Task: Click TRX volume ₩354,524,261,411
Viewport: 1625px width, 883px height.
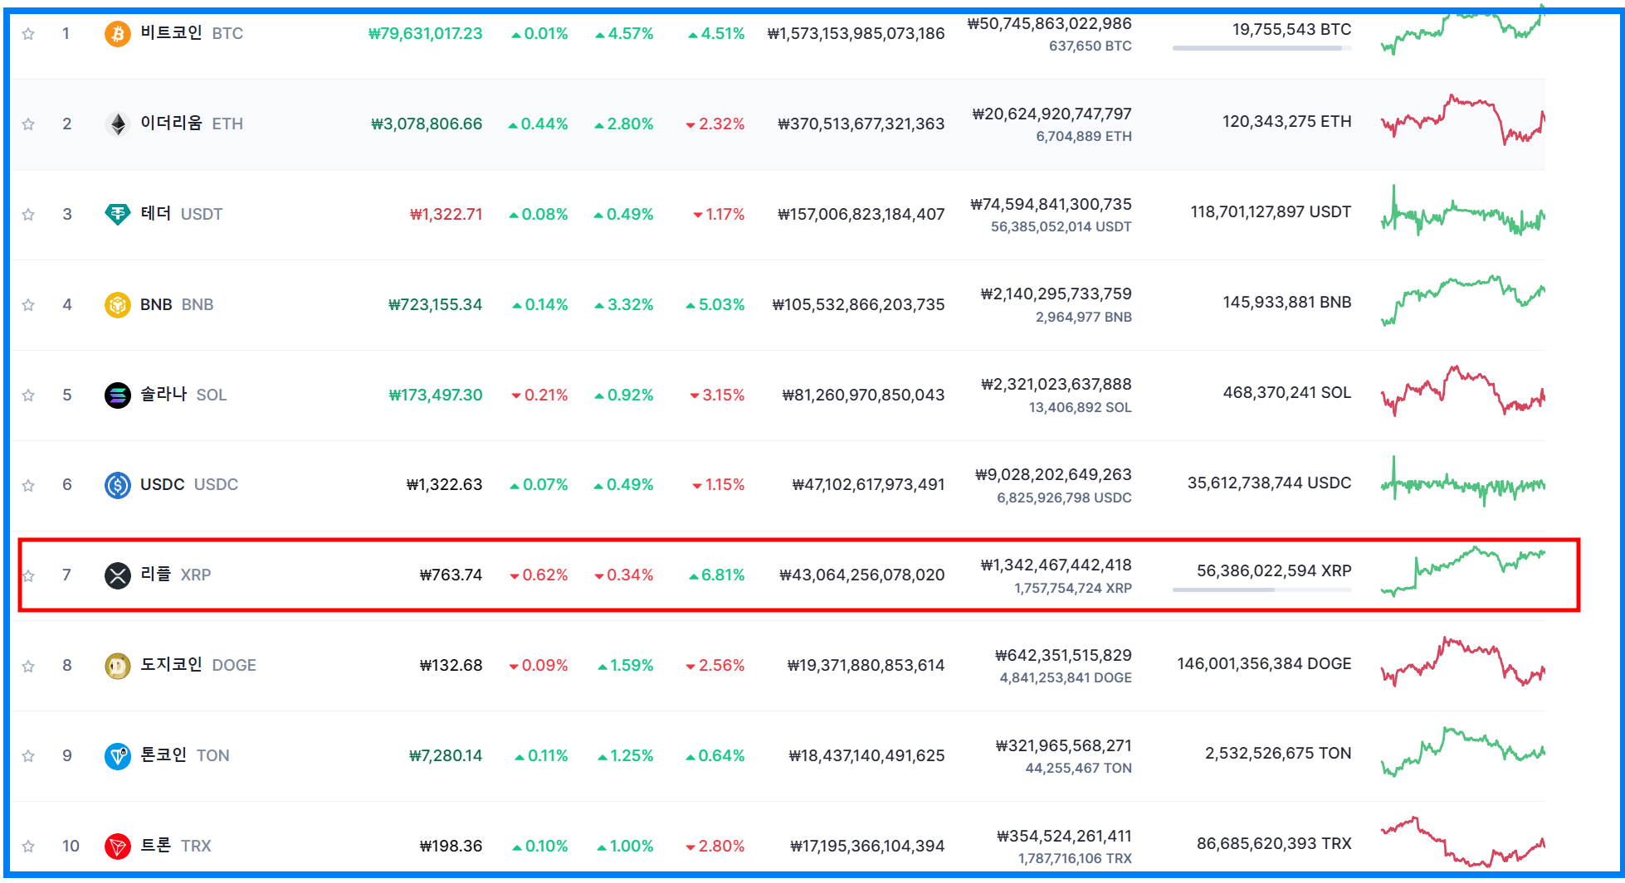Action: 1064,836
